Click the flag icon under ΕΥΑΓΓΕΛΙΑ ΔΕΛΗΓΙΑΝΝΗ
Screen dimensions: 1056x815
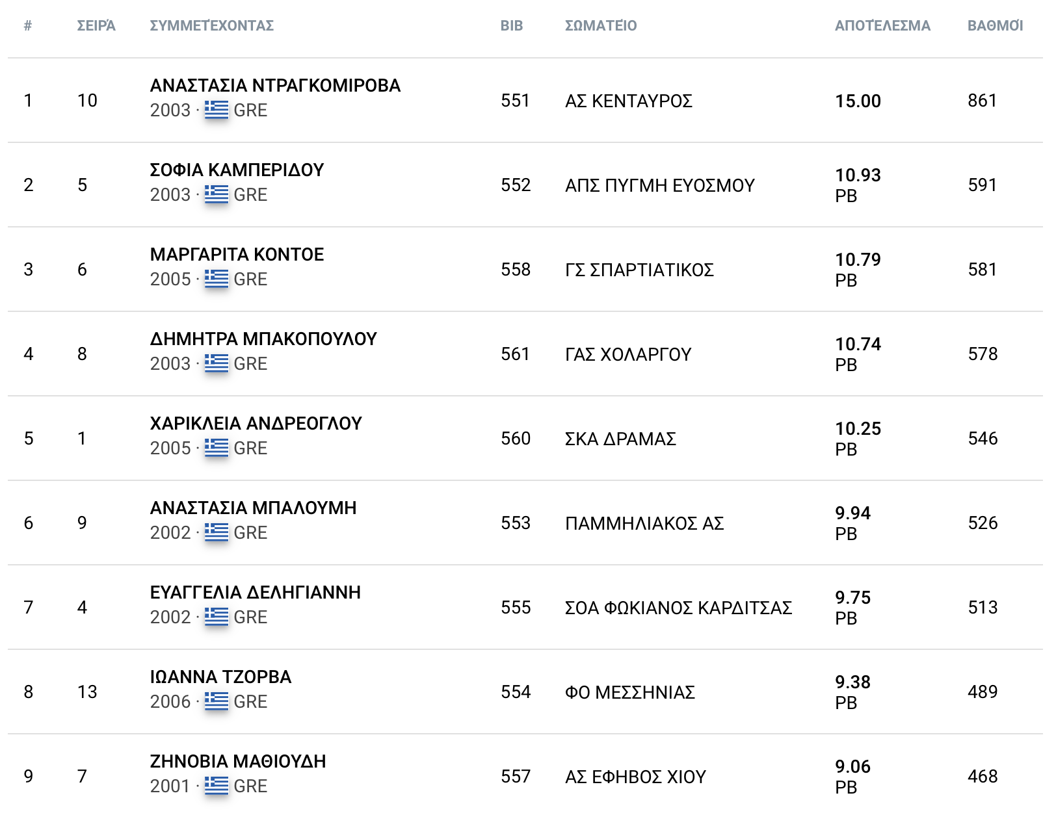pyautogui.click(x=216, y=617)
